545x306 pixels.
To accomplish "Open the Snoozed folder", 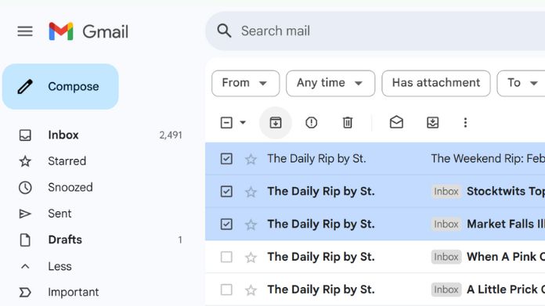I will coord(70,187).
